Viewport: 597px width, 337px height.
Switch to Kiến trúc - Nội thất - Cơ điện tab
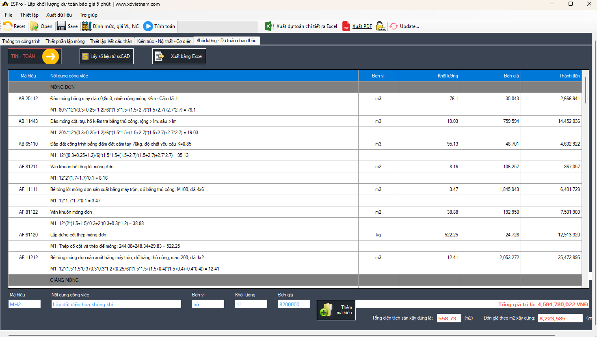(164, 41)
